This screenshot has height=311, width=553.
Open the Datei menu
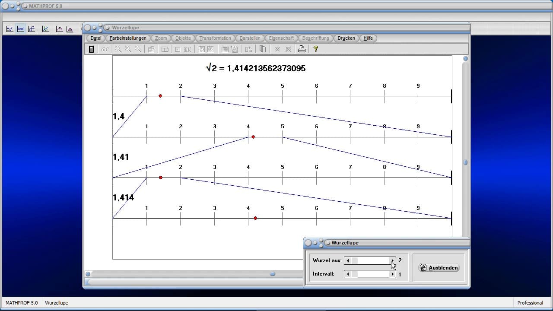click(96, 38)
